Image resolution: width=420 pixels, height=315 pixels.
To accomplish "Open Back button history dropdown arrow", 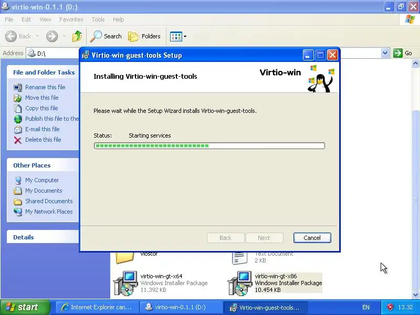I will tap(37, 36).
